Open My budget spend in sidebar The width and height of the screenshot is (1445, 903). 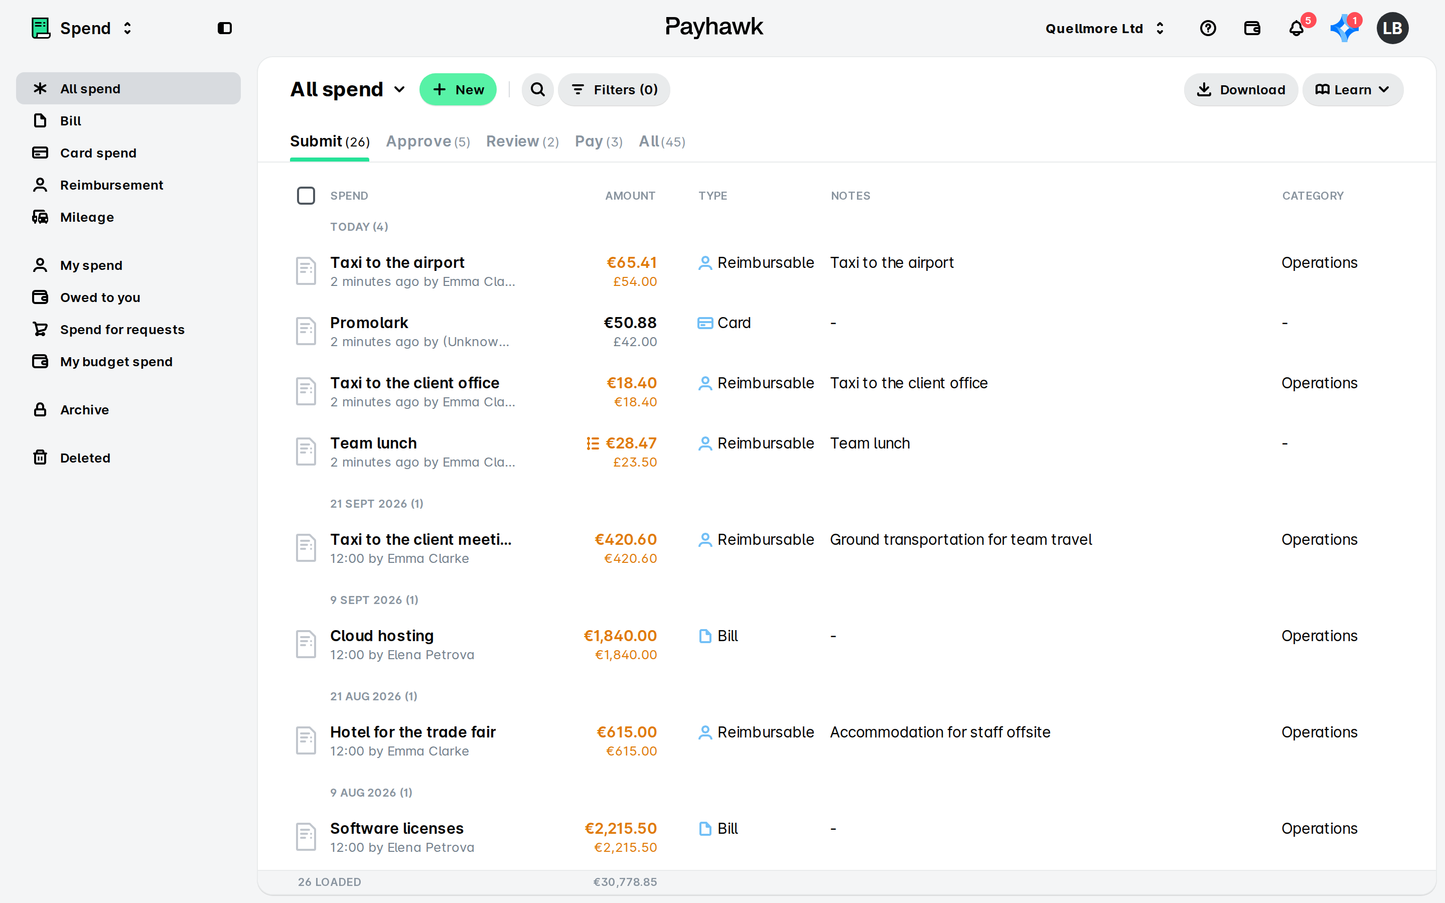point(128,362)
